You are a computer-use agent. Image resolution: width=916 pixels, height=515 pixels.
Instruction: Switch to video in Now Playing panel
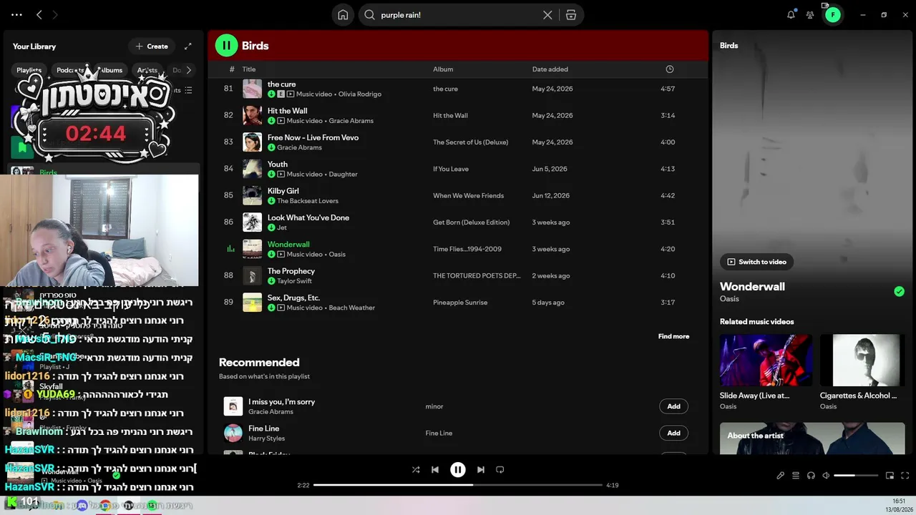[757, 262]
